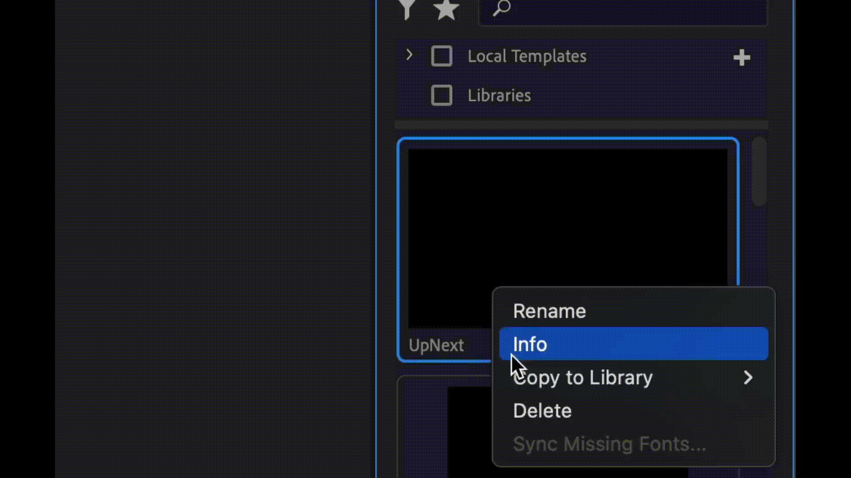Select the Libraries label
The image size is (851, 478).
click(499, 96)
